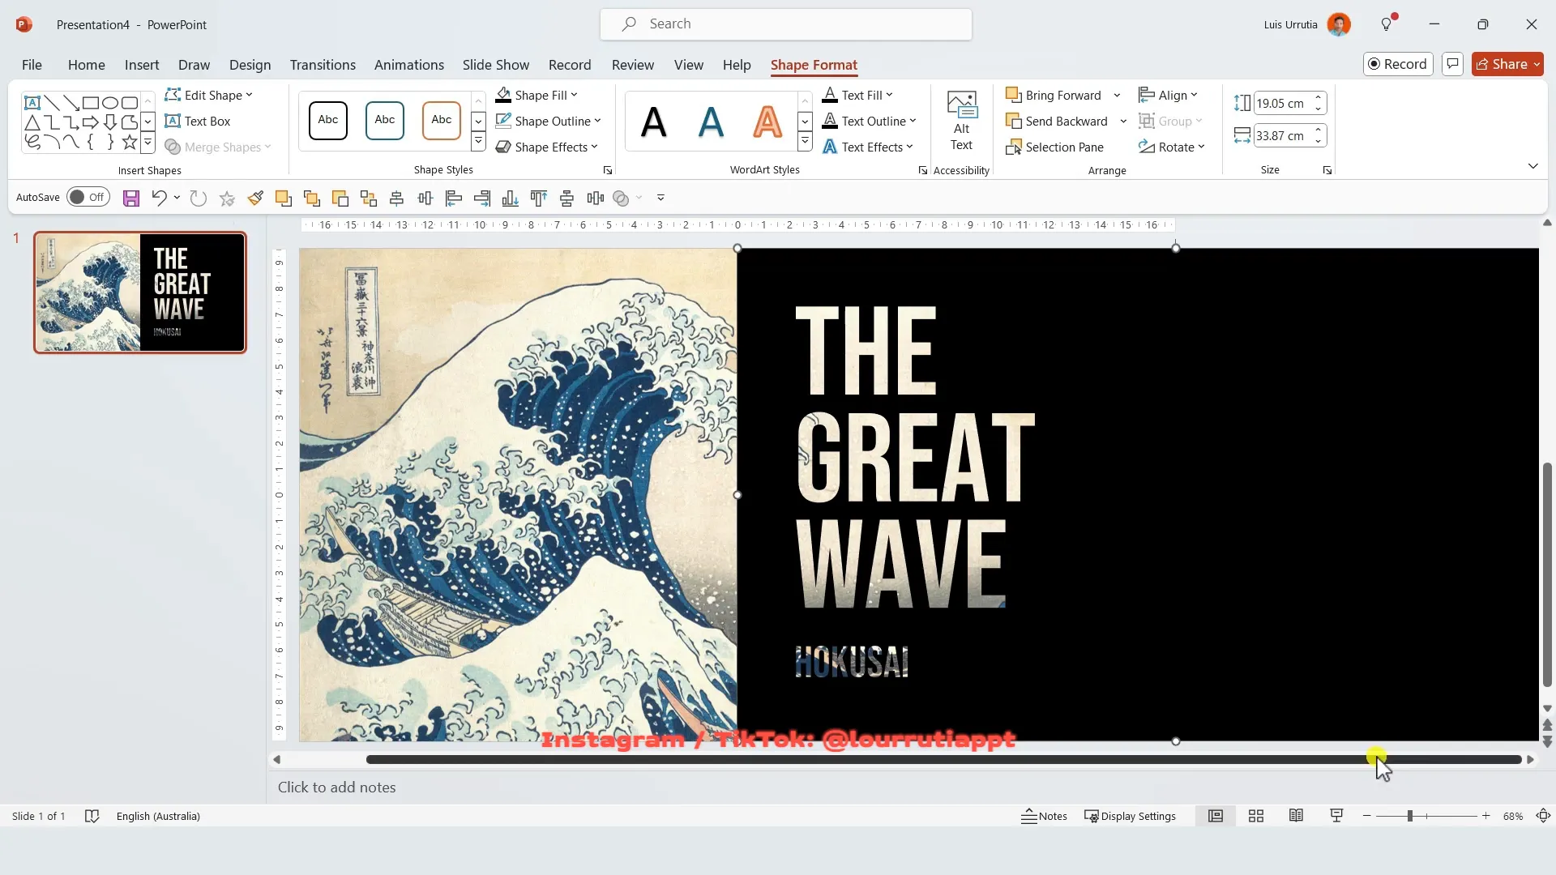Open Text Fill dropdown
This screenshot has width=1556, height=875.
[x=857, y=95]
